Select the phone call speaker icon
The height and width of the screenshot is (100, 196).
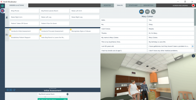point(153,12)
